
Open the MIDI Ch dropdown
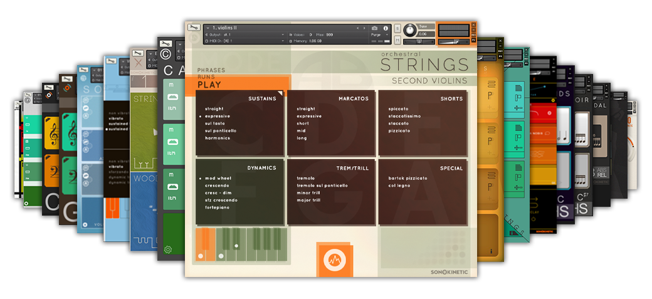coord(246,41)
